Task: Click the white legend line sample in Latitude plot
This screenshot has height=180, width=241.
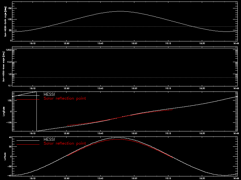Action: (28, 140)
